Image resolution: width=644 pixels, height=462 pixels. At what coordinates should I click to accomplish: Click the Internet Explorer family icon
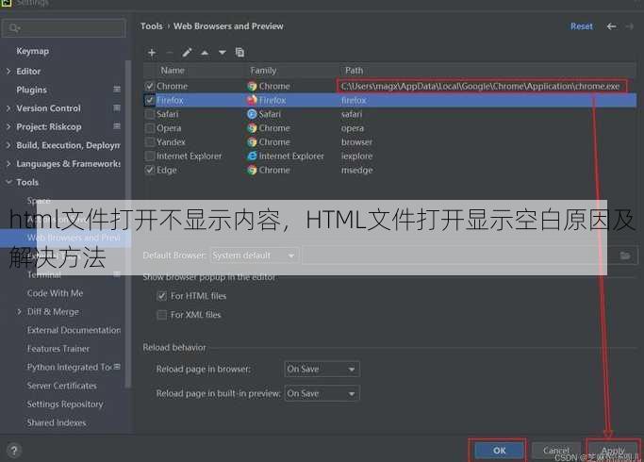point(252,157)
